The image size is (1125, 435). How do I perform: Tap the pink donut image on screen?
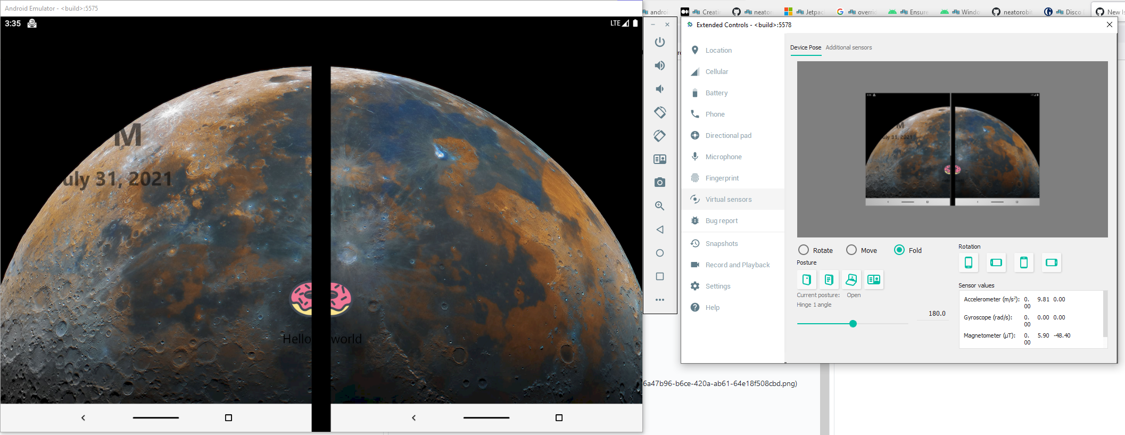321,299
